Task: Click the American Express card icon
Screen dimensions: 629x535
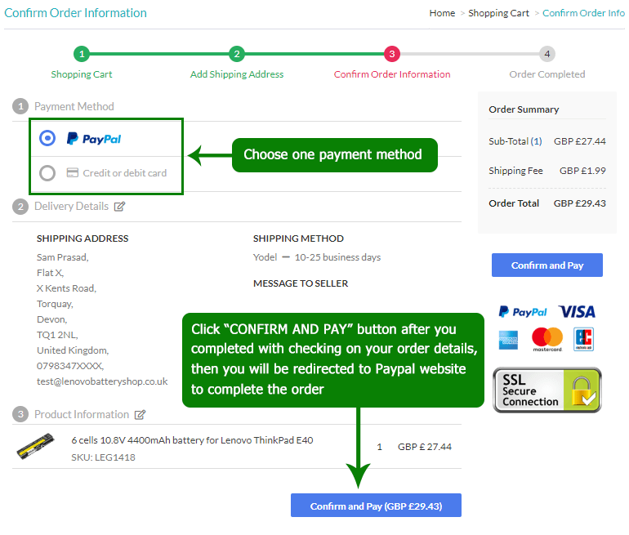Action: click(x=511, y=339)
